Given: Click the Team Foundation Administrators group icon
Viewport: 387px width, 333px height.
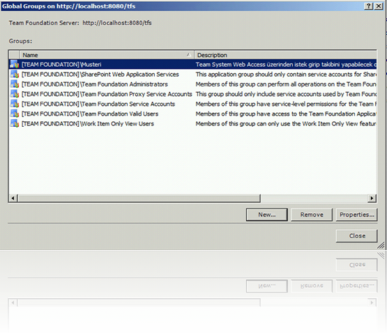Looking at the screenshot, I should (15, 84).
